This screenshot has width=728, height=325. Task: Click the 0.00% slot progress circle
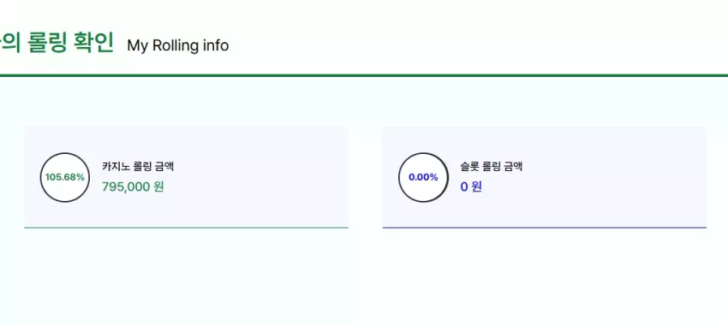click(423, 177)
